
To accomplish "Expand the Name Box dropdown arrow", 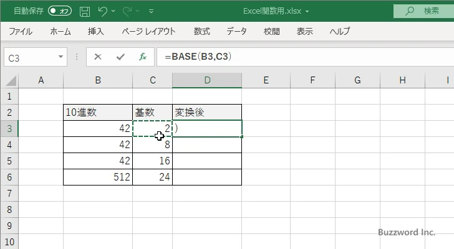I will (x=61, y=57).
